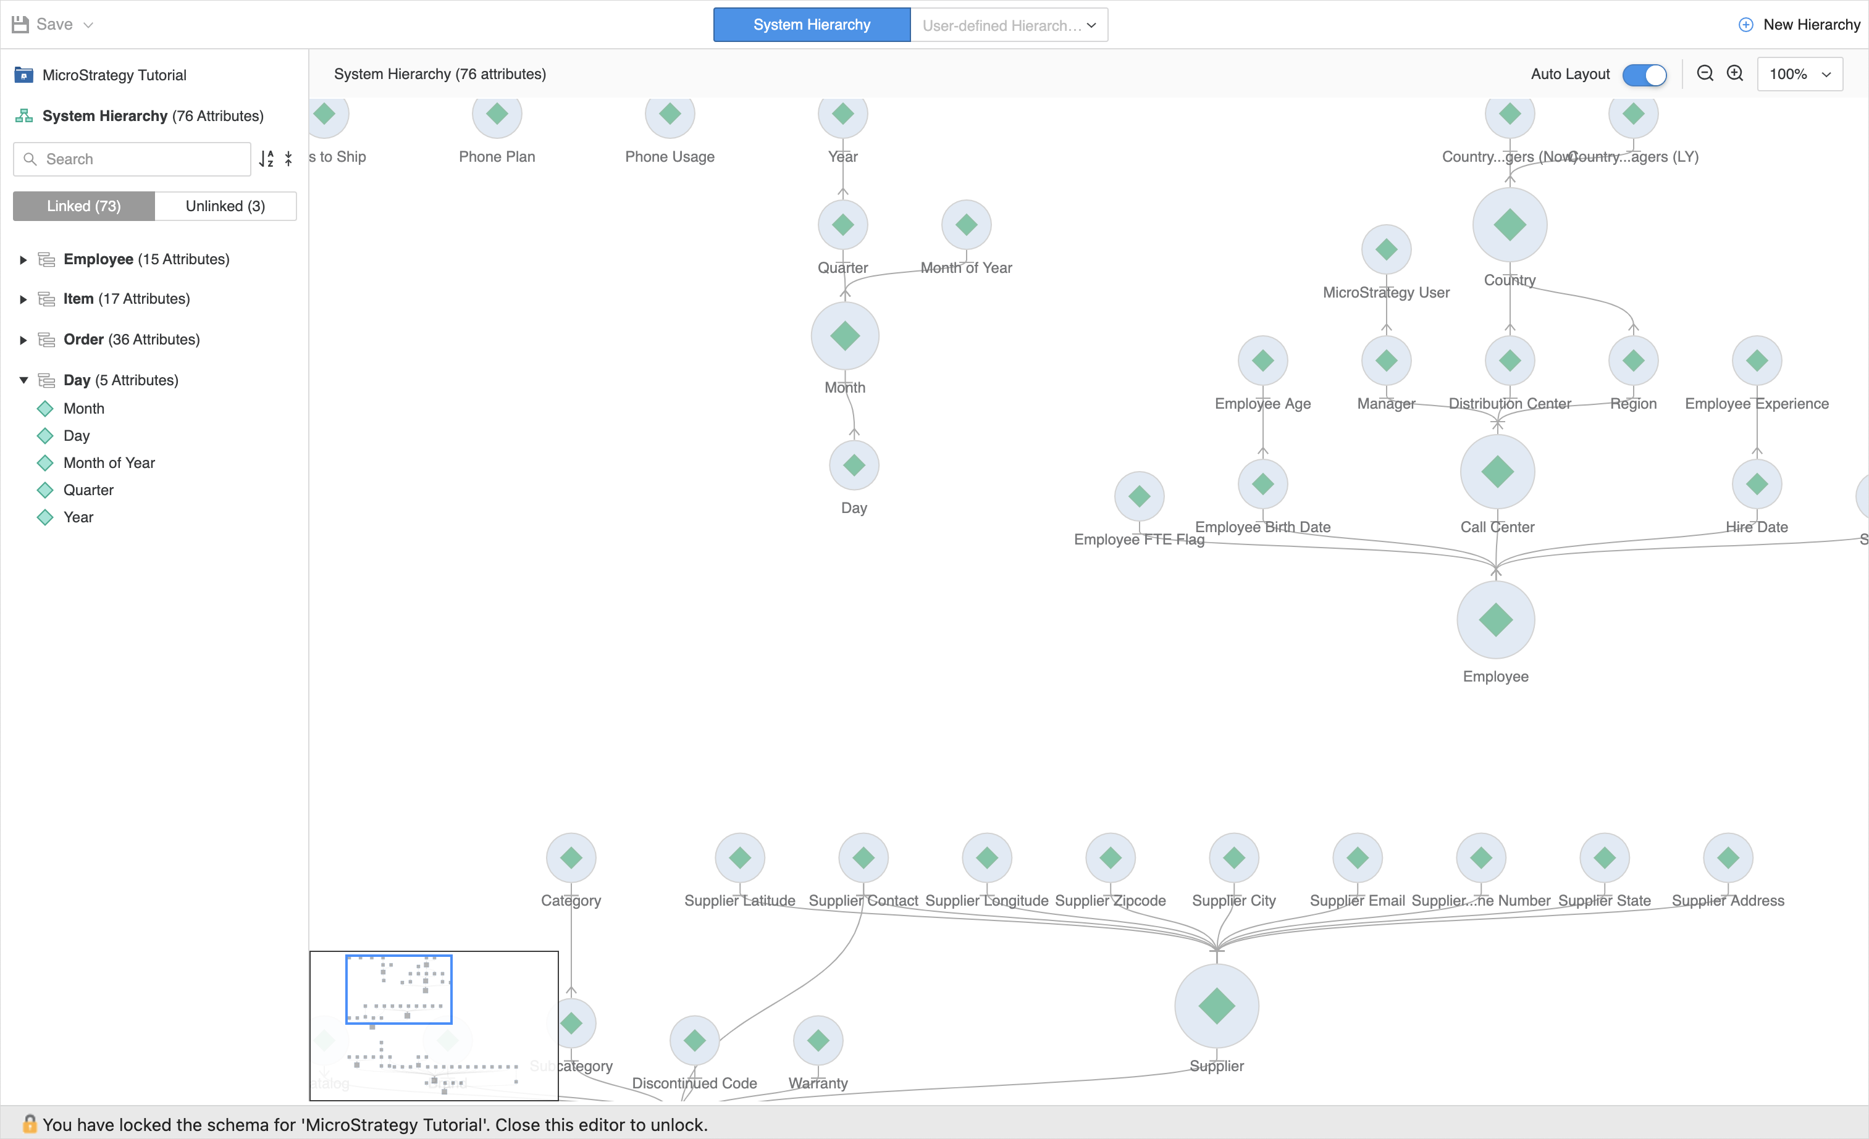Click the zoom in magnifier icon

(1735, 73)
